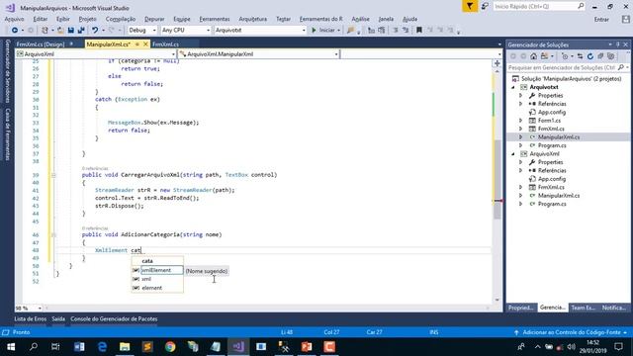Click the Navigate Backward toolbar icon
This screenshot has height=356, width=633.
coord(15,31)
